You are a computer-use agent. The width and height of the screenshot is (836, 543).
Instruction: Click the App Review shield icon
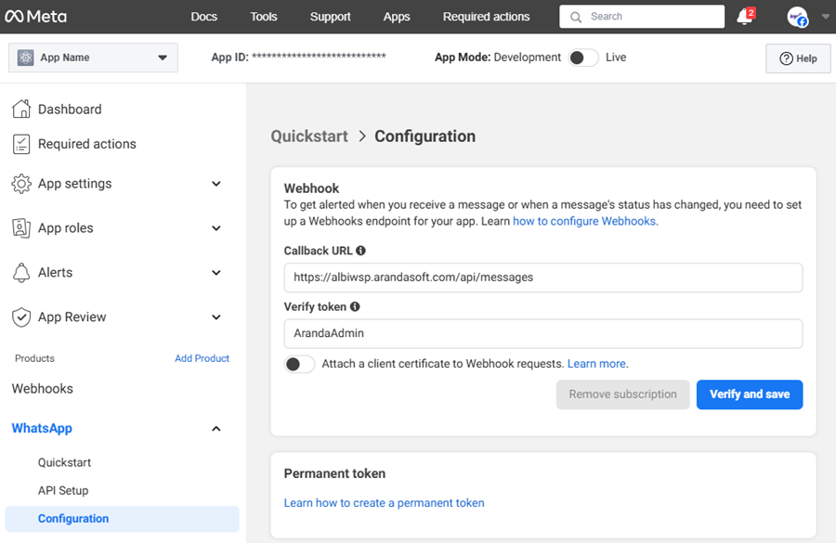coord(21,317)
